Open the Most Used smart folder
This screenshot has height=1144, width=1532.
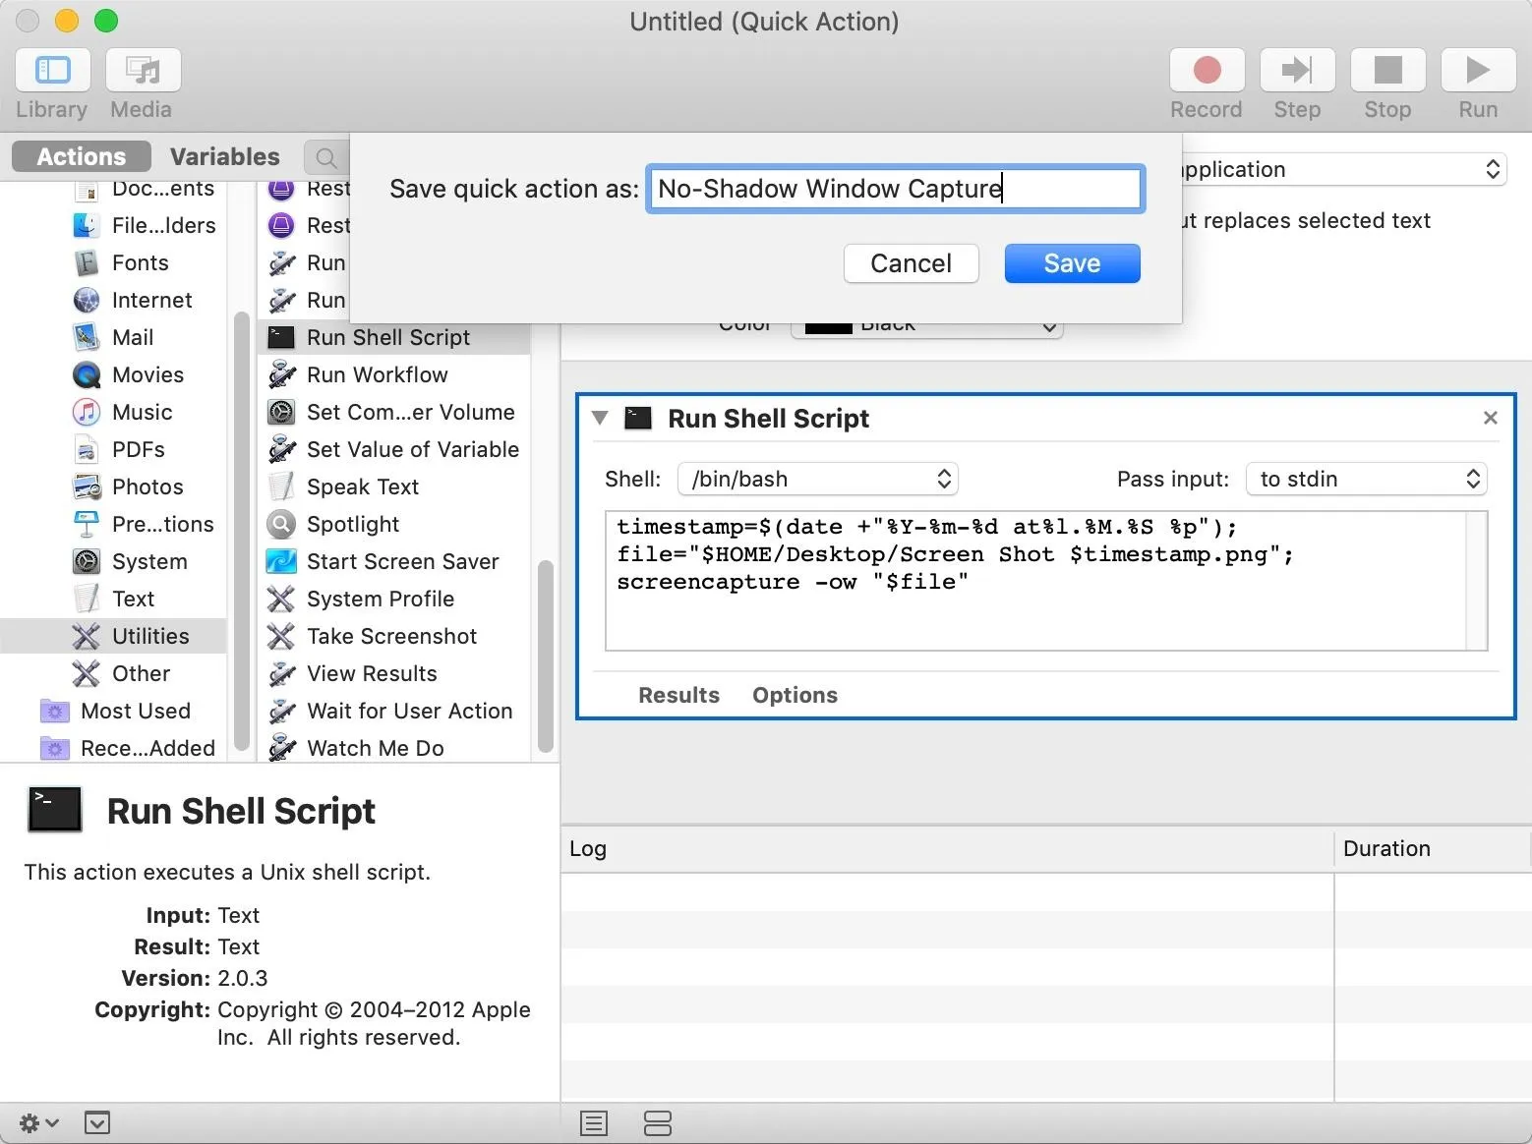pos(115,711)
